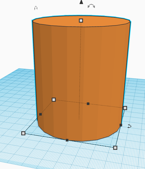
Task: Click the black midpoint handle on the right dashed edge
Action: (121, 125)
